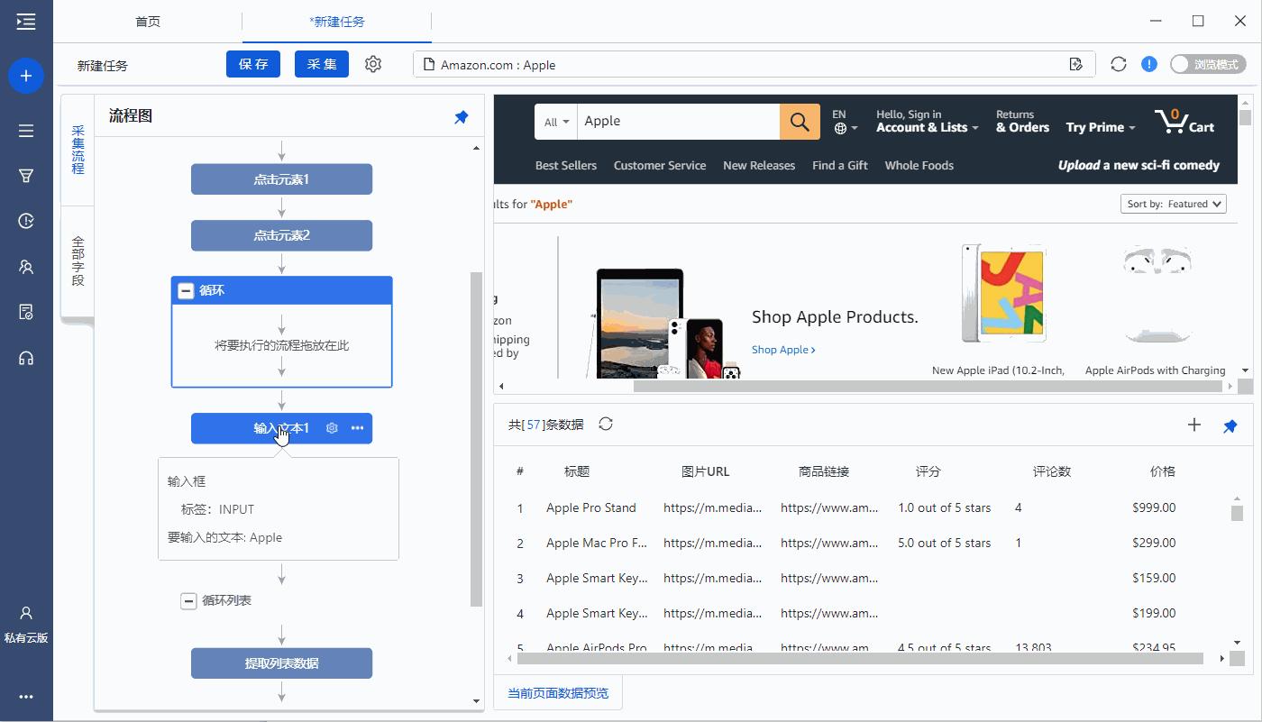Open the team users icon in the sidebar
Viewport: 1262px width, 722px height.
click(26, 267)
